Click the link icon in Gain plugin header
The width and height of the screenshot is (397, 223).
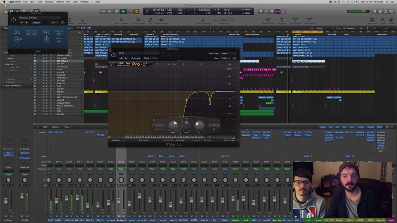pos(62,23)
